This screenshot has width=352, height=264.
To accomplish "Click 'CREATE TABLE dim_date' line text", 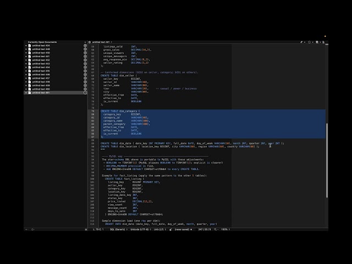I will pyautogui.click(x=192, y=143).
